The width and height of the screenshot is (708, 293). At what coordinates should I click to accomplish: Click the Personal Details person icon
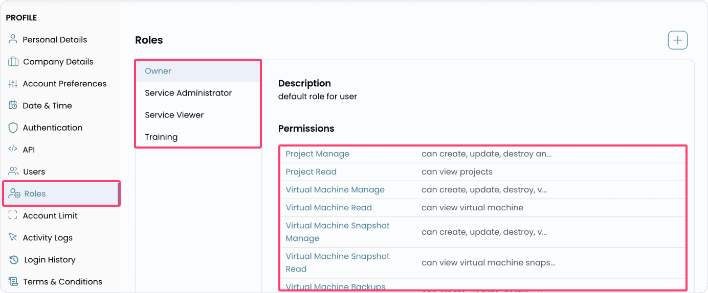click(x=13, y=39)
